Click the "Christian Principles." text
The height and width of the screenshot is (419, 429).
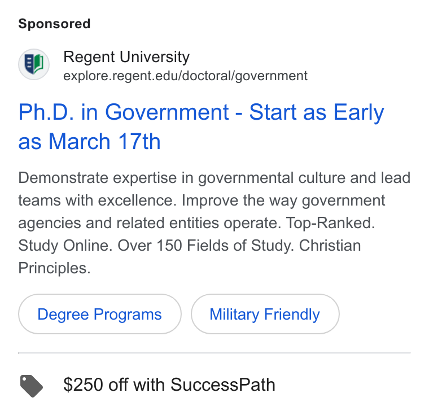point(190,257)
